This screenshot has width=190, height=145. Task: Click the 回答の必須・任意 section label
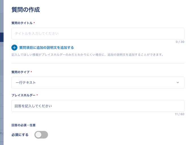pos(23,125)
